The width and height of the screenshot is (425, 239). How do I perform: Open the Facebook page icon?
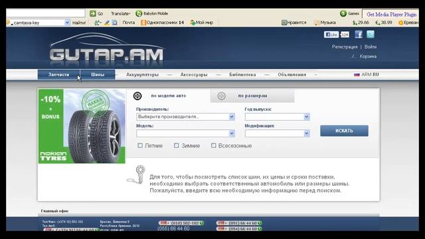359,35
